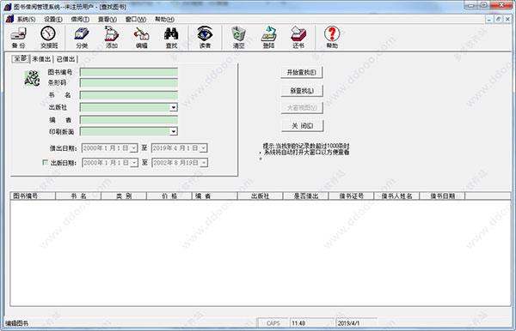
Task: Open the 窗口(W) menu
Action: click(x=136, y=20)
